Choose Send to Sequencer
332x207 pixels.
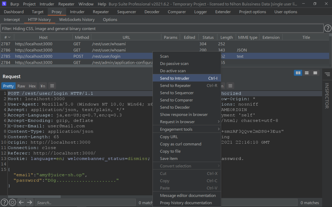187,93
